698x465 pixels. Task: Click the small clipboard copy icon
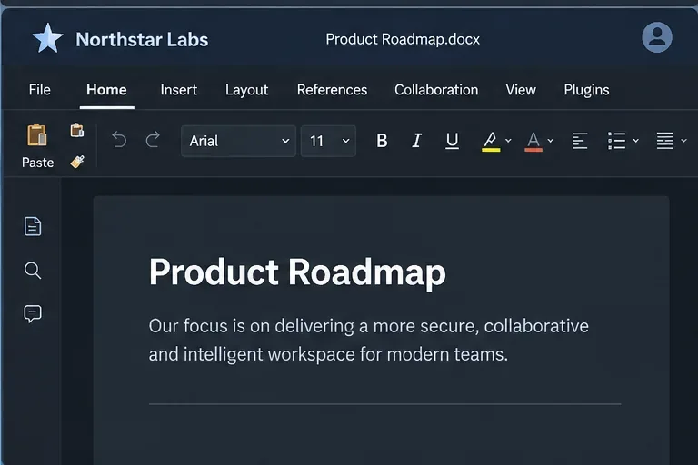(x=77, y=130)
